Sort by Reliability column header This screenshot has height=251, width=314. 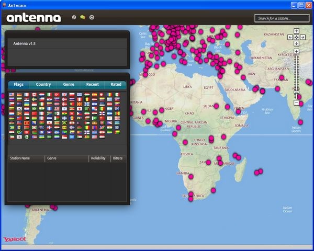click(98, 158)
